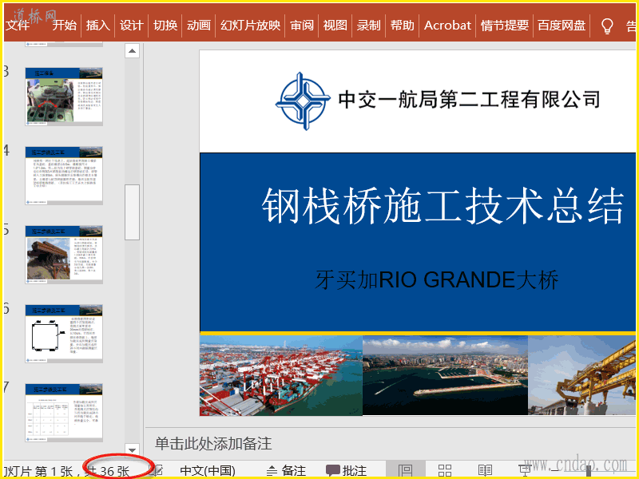Click the 中文(中国) language indicator

[208, 471]
